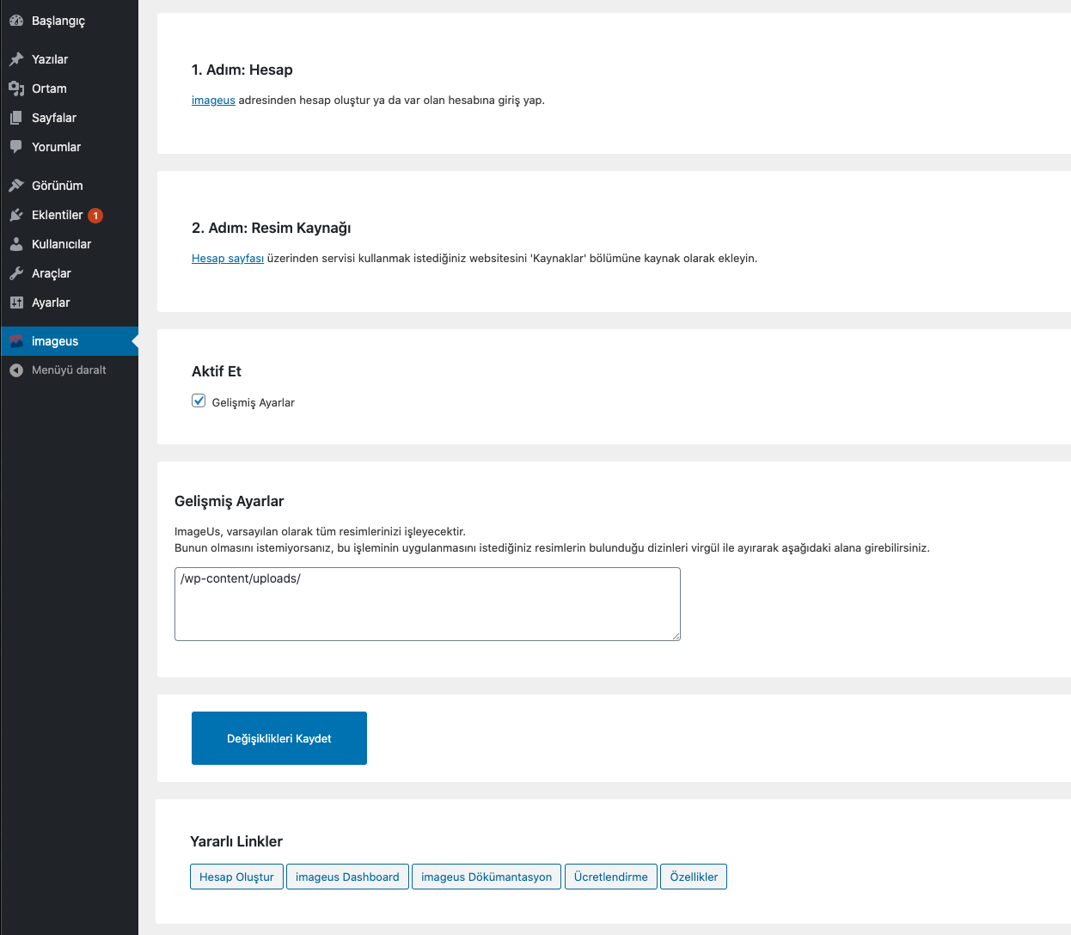
Task: Click the Kullanıcılar user icon
Action: click(x=16, y=244)
